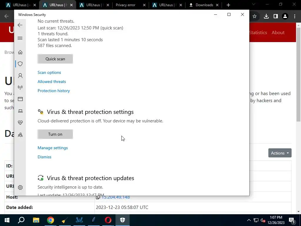Open Firewall & network protection icon
This screenshot has width=301, height=226.
(20, 87)
